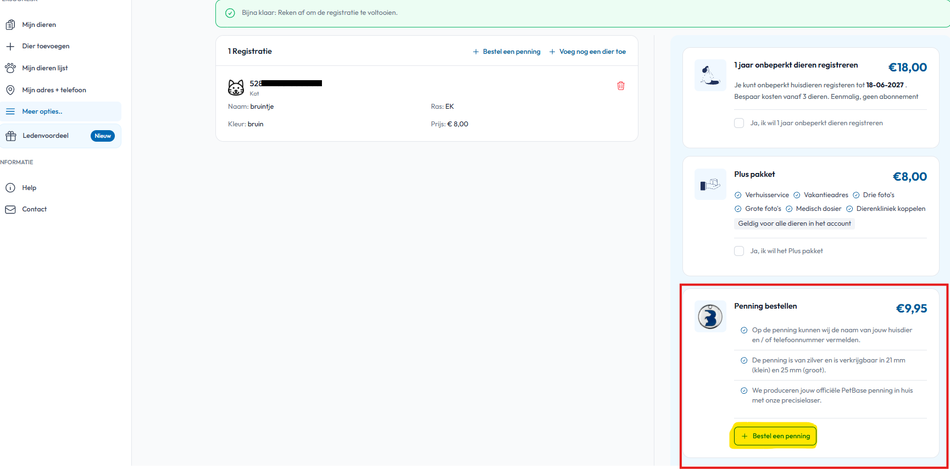Click the Verhuisservice feature label
Screen dimensions: 950x469
[x=767, y=195]
